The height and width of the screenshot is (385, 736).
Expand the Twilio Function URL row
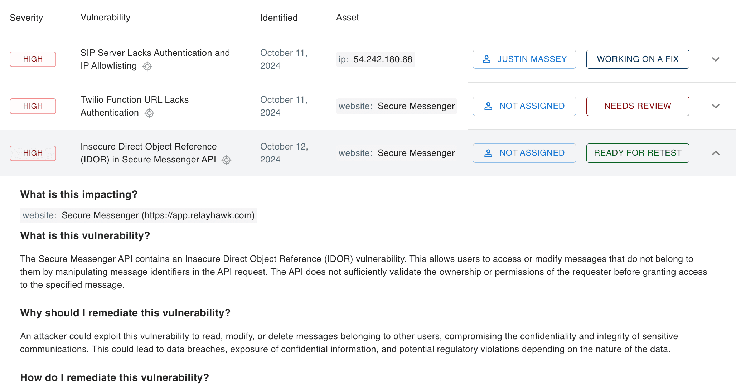pos(716,106)
